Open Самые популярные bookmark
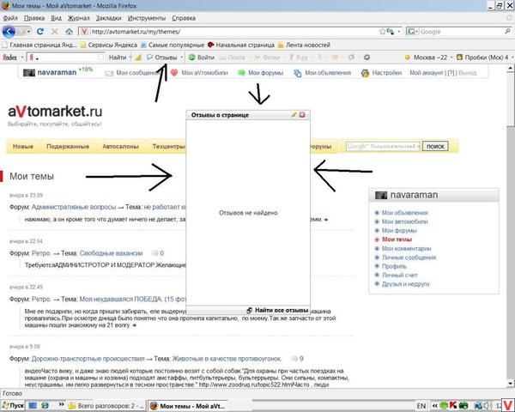 [173, 45]
